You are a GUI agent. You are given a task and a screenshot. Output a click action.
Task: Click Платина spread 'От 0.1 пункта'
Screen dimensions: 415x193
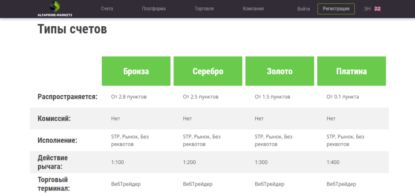[343, 97]
